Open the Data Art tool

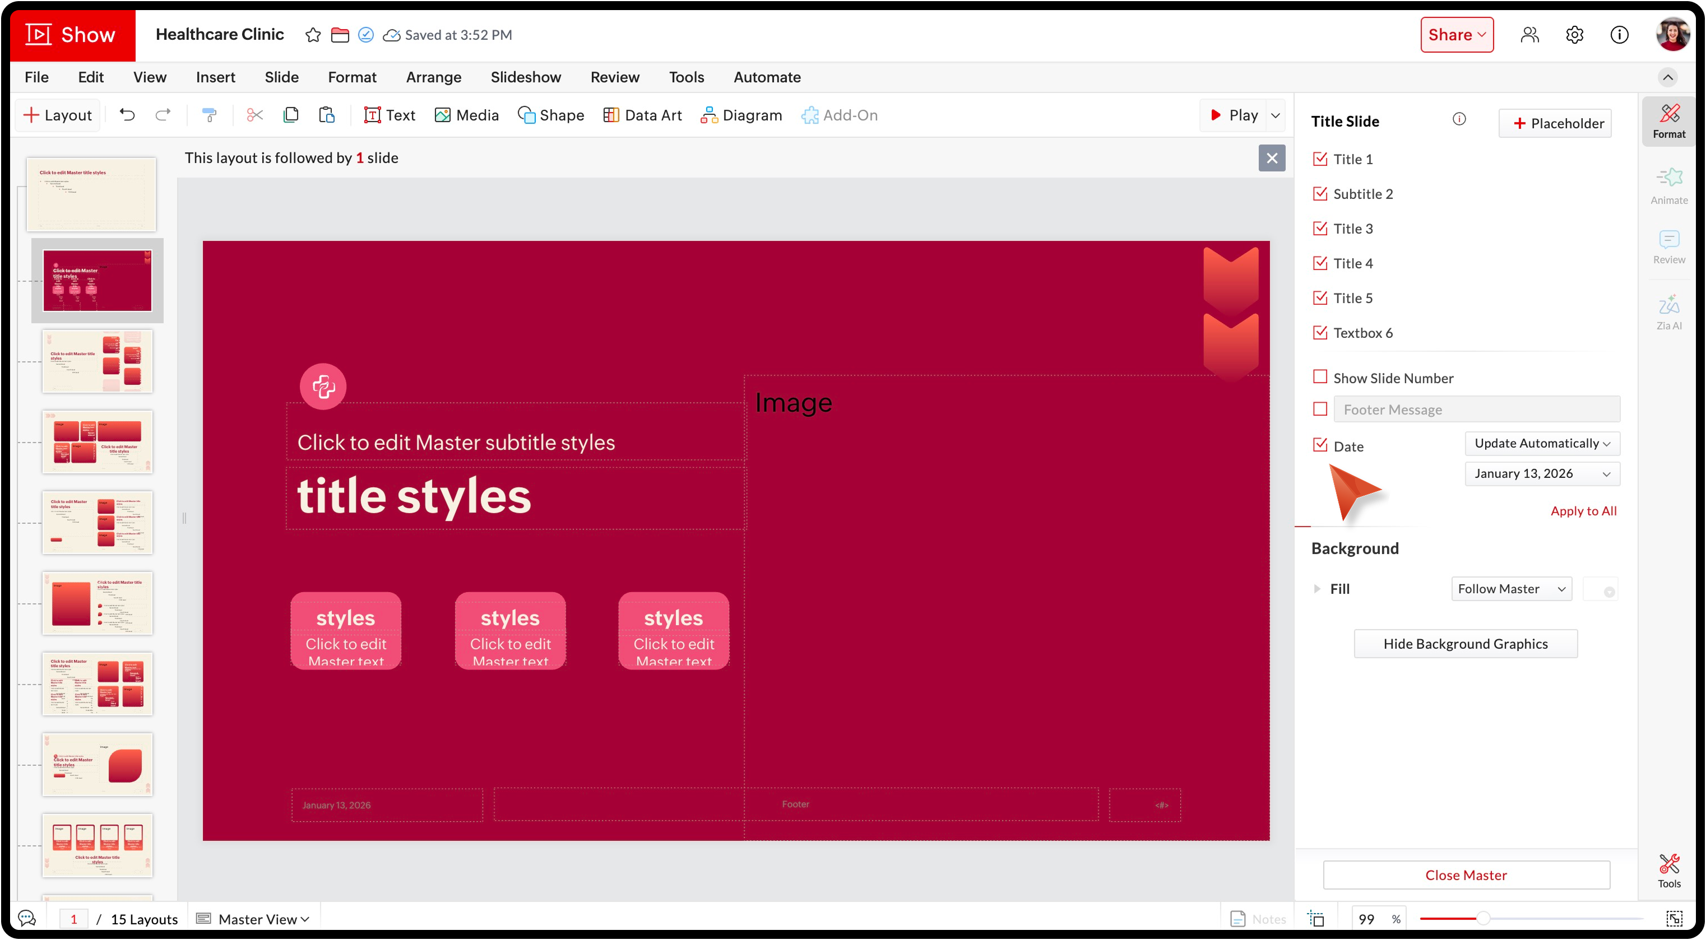click(x=642, y=115)
